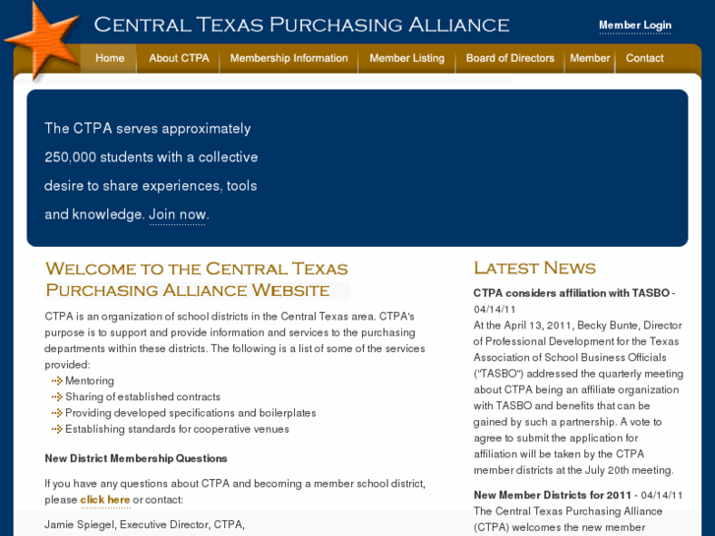
Task: Click Central Texas Purchasing Alliance site title
Action: pos(301,26)
